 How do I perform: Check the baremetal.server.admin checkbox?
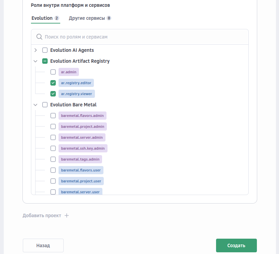pyautogui.click(x=53, y=137)
